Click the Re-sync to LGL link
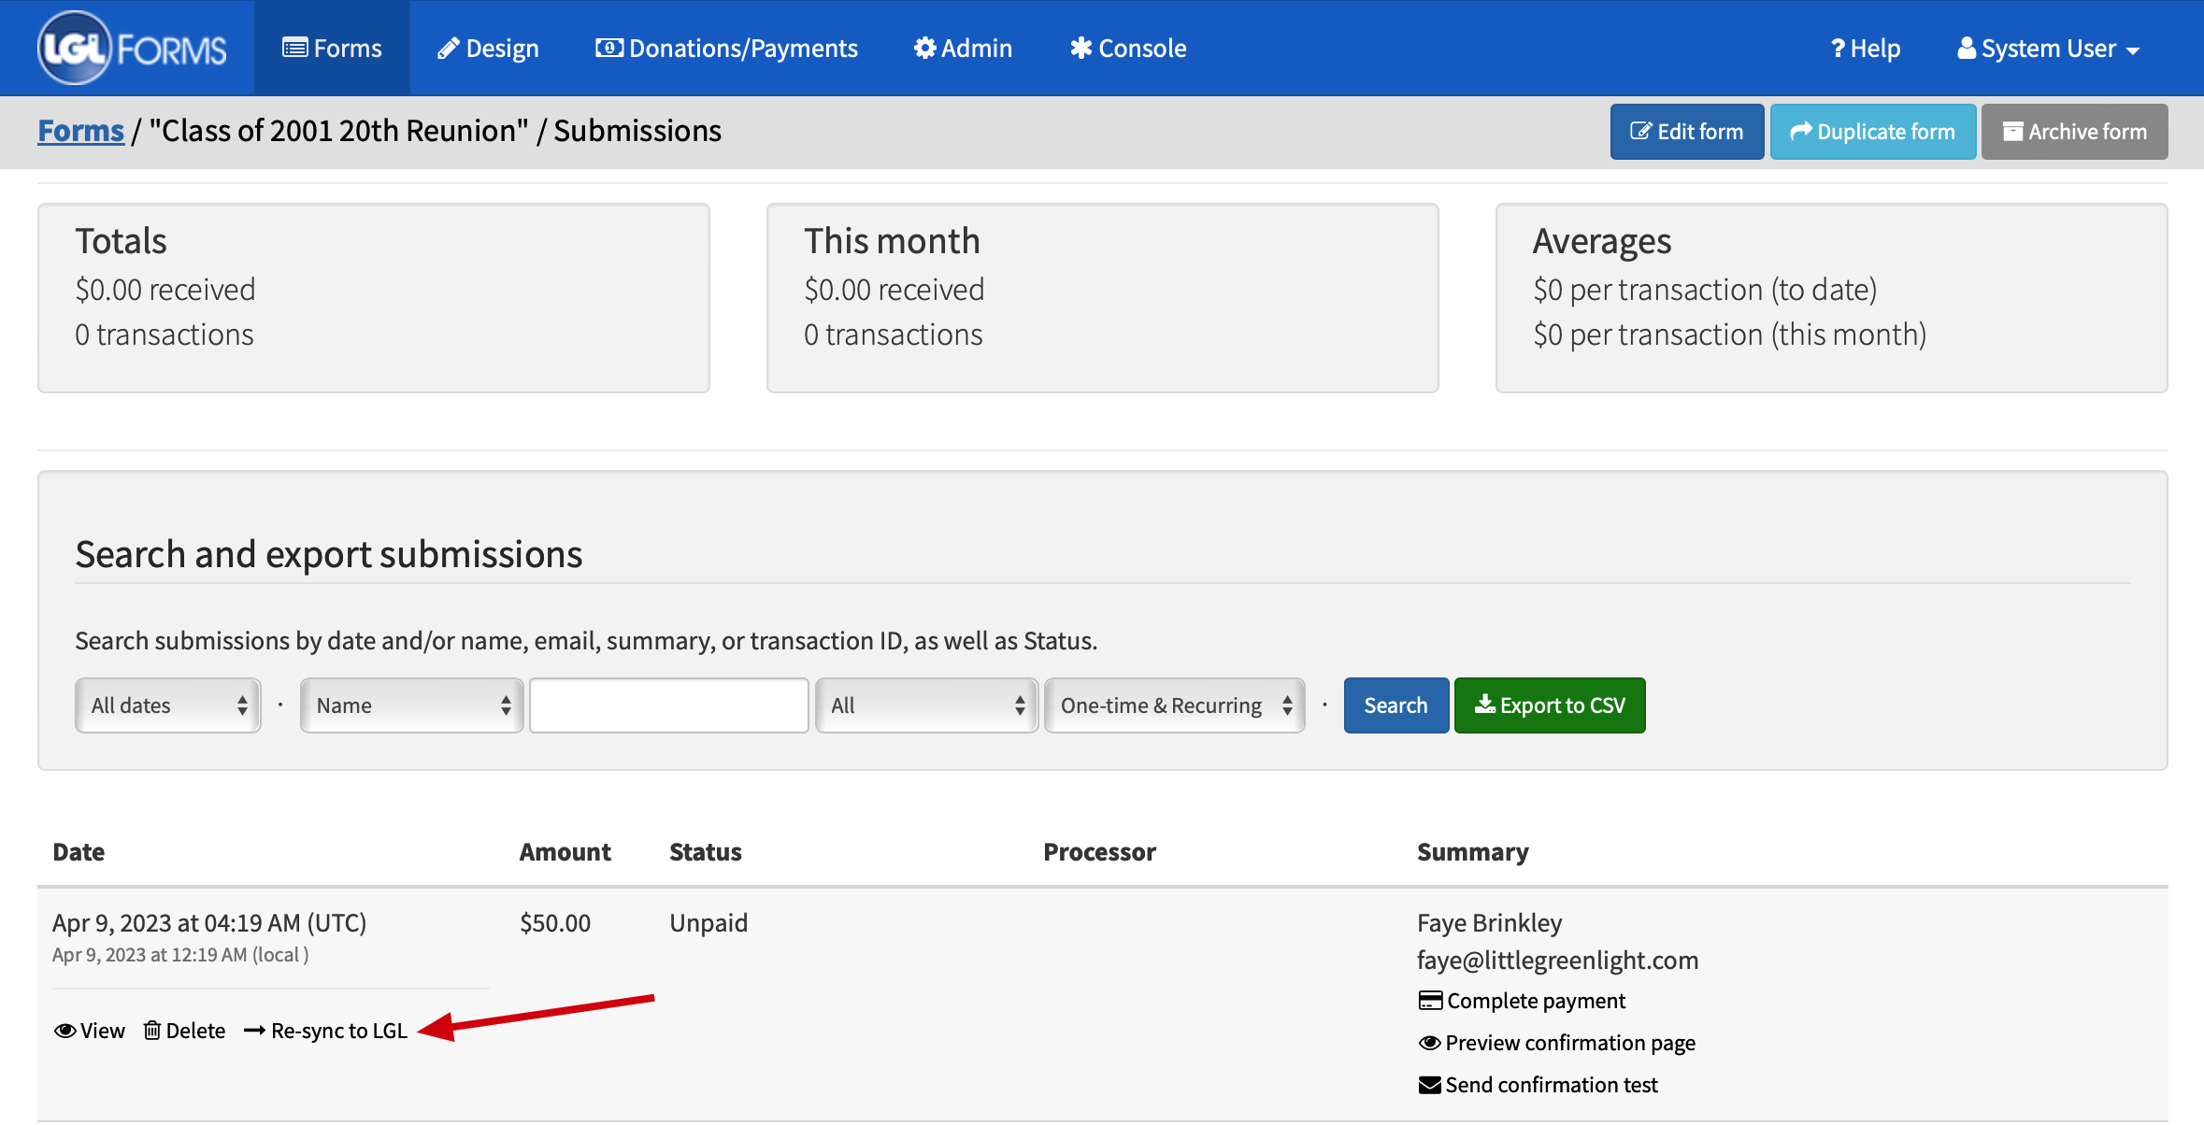Screen dimensions: 2204x1125 point(338,1030)
